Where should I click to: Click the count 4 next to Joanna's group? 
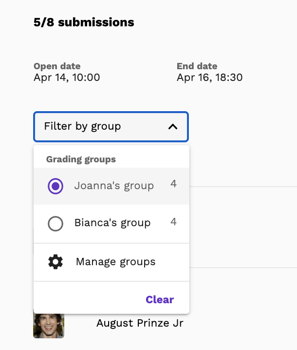pos(174,184)
